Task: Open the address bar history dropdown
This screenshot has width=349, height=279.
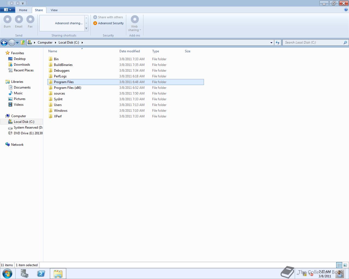Action: pos(271,43)
